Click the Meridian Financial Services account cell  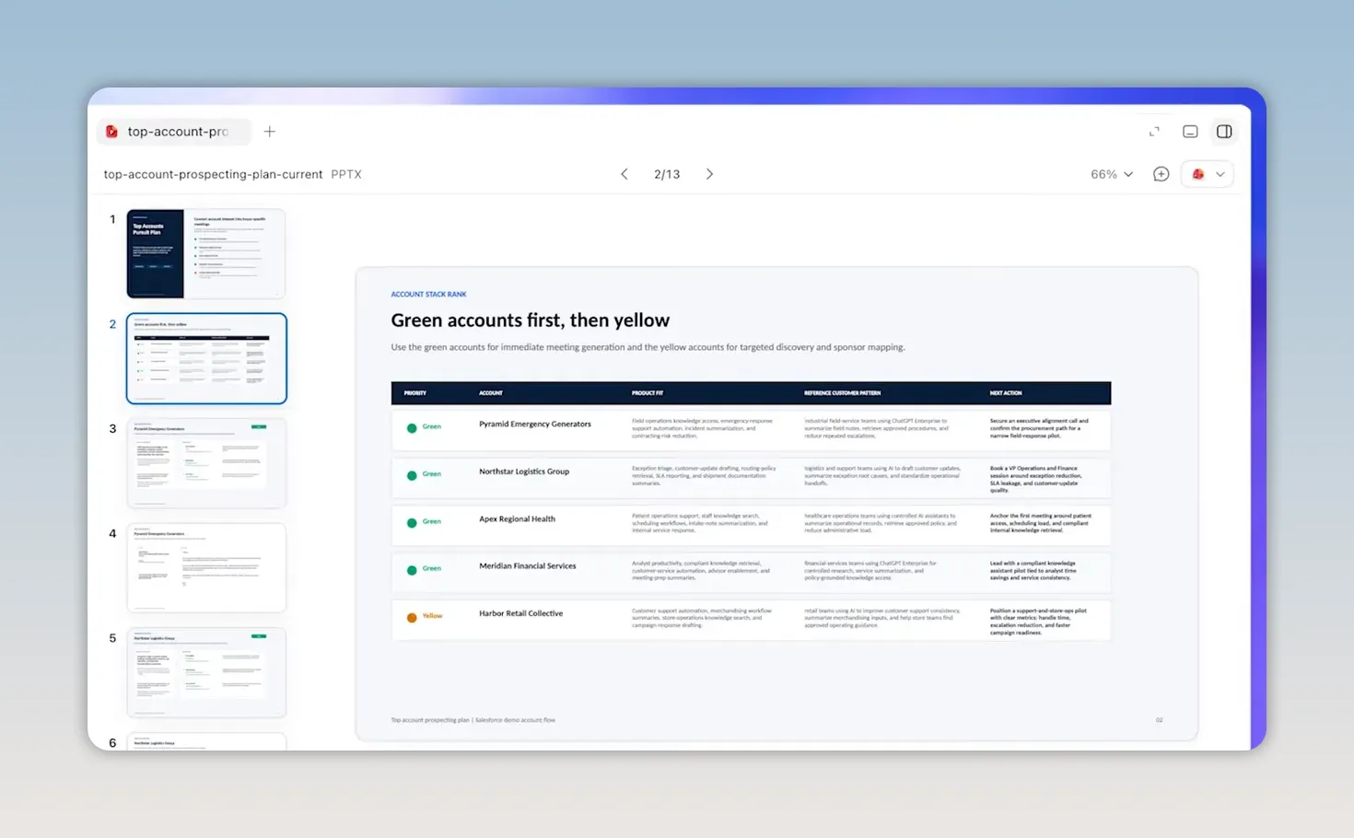528,566
